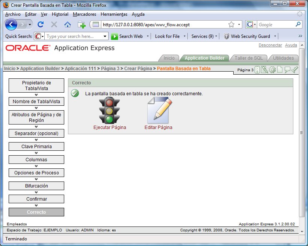Click the green success checkmark icon
This screenshot has width=308, height=246.
click(x=75, y=93)
